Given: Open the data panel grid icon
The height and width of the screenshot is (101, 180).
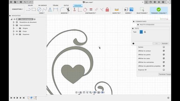Looking at the screenshot, I should [x=11, y=2].
